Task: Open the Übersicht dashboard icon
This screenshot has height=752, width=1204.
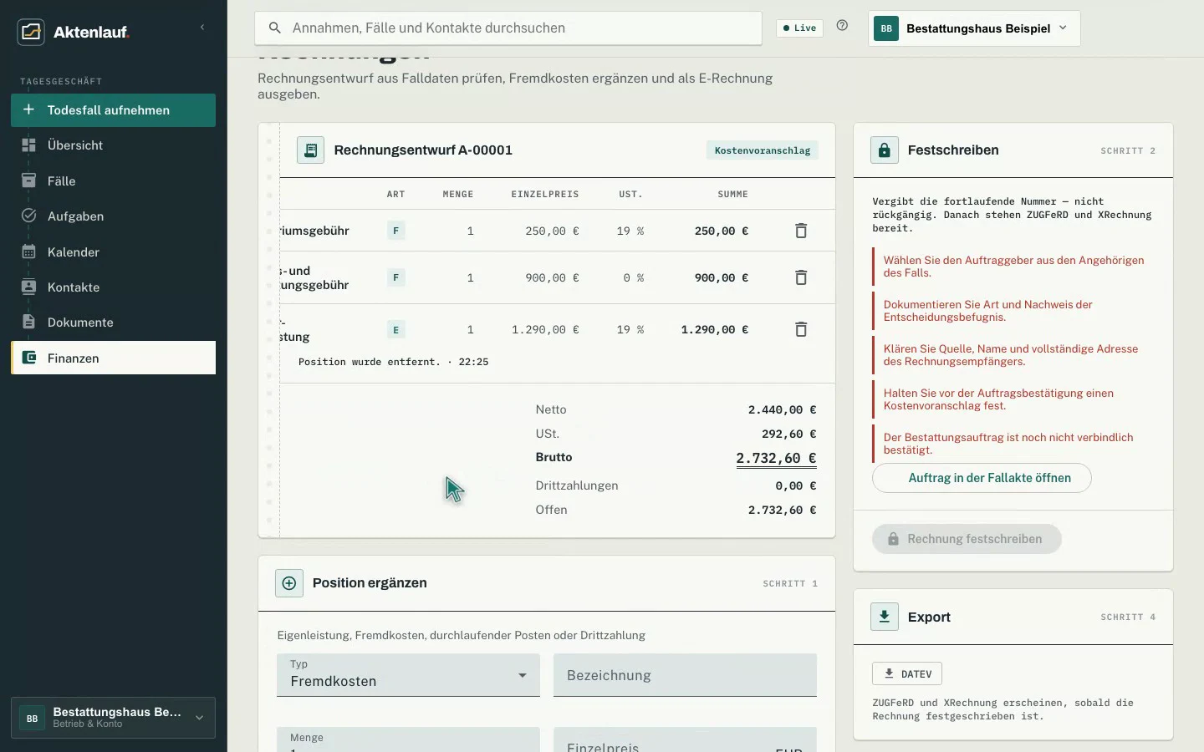Action: 28,145
